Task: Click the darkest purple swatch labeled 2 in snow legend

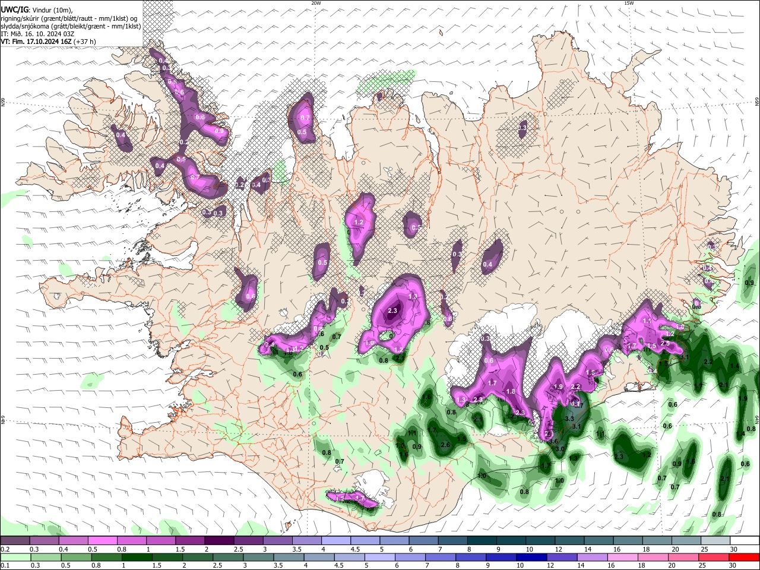Action: [220, 540]
